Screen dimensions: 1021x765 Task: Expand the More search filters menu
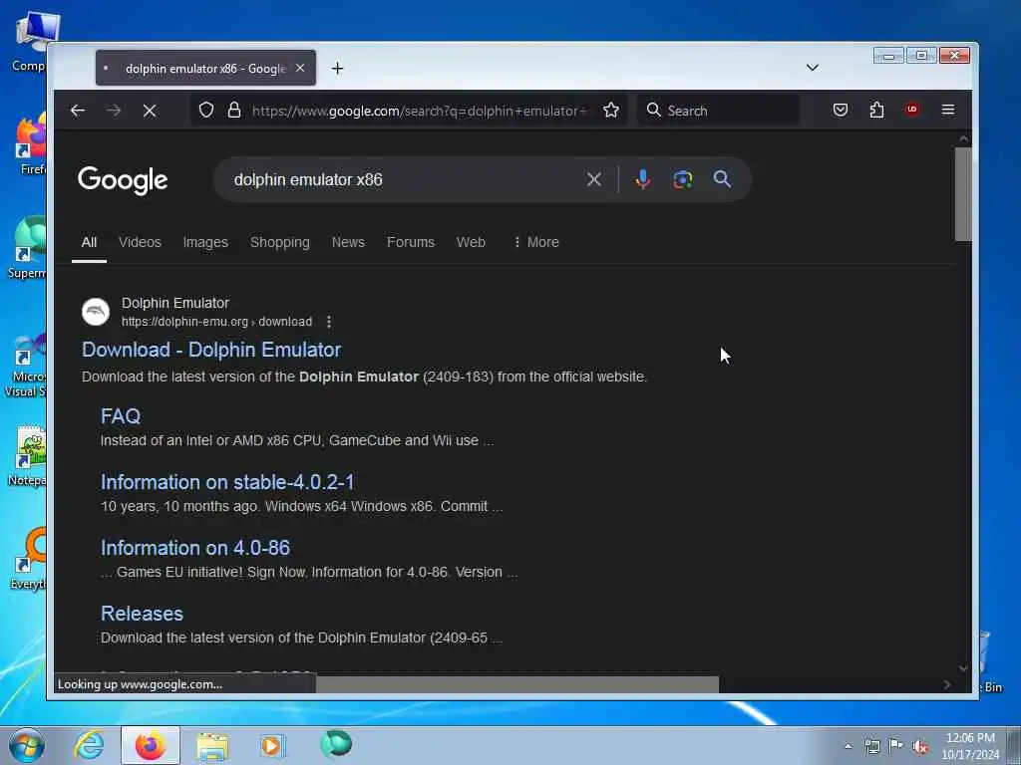[536, 242]
